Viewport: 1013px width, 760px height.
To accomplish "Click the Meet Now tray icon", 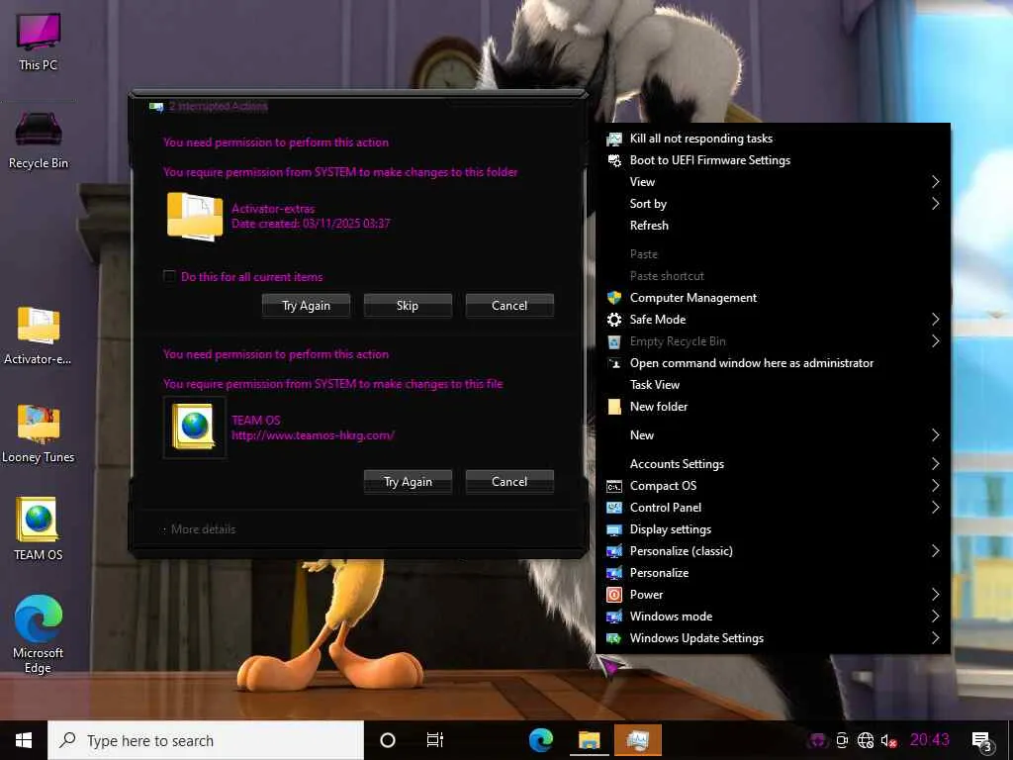I will [x=842, y=740].
